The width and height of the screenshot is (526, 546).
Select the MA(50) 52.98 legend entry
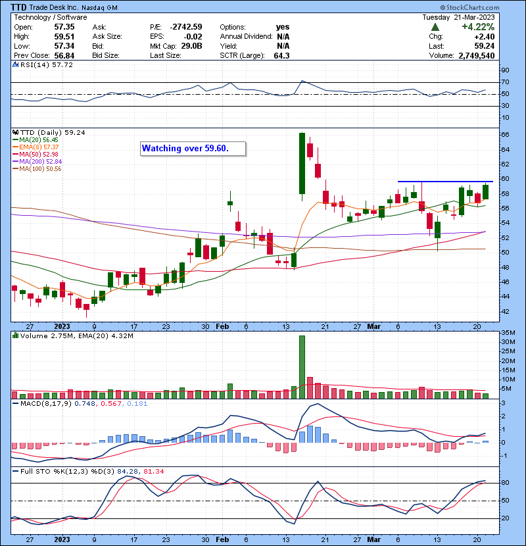pos(35,154)
